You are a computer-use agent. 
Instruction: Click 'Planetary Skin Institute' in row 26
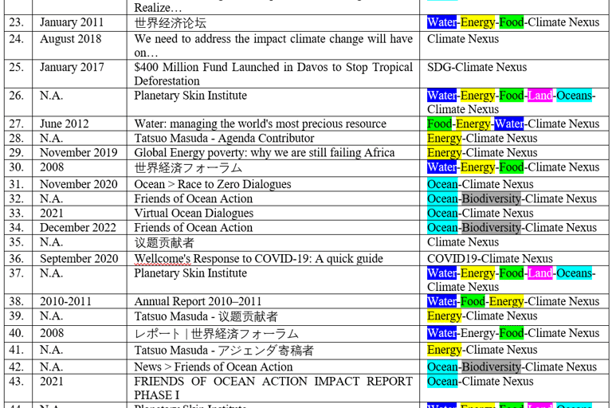(x=190, y=96)
